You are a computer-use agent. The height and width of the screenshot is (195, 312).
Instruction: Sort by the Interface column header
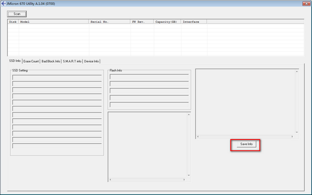194,22
